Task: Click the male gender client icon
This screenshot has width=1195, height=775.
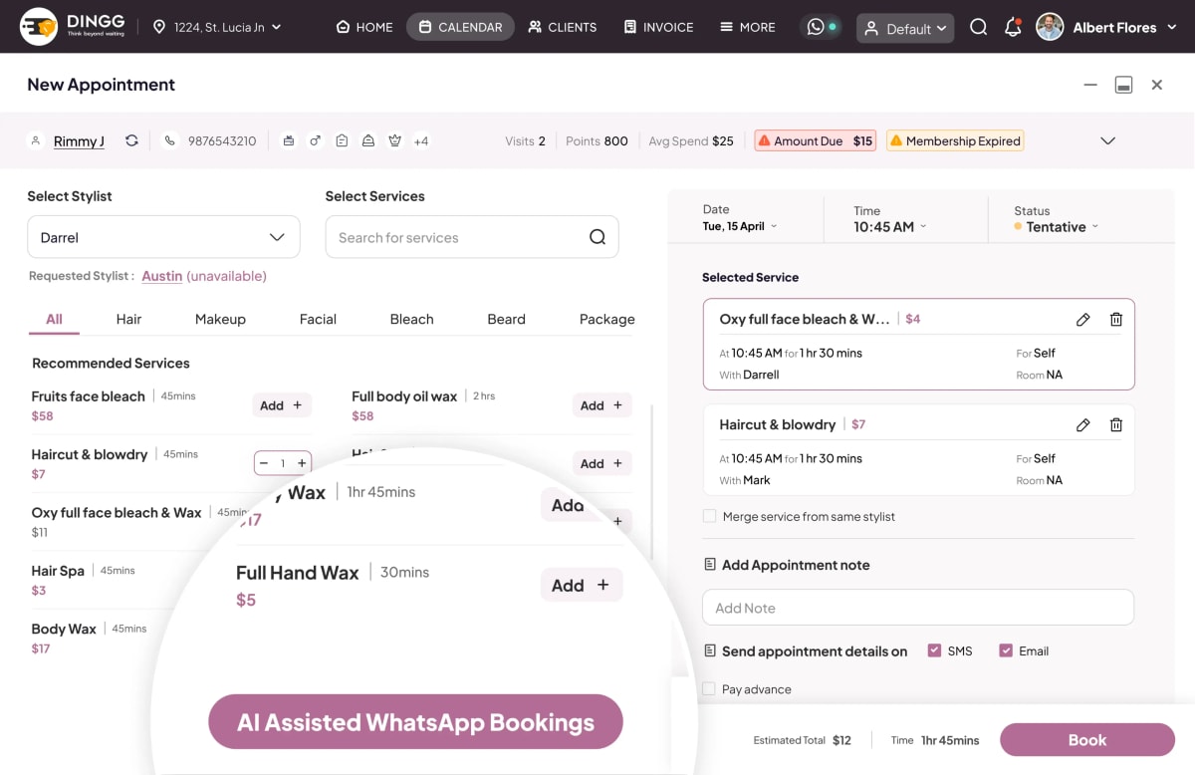Action: 315,141
